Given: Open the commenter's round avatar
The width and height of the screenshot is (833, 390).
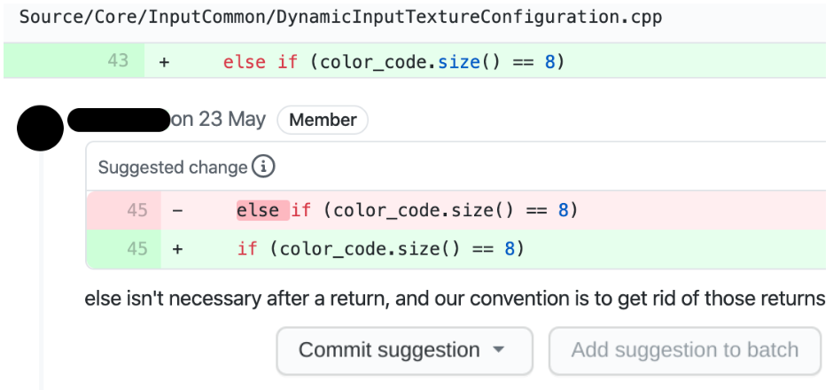Looking at the screenshot, I should [x=40, y=128].
